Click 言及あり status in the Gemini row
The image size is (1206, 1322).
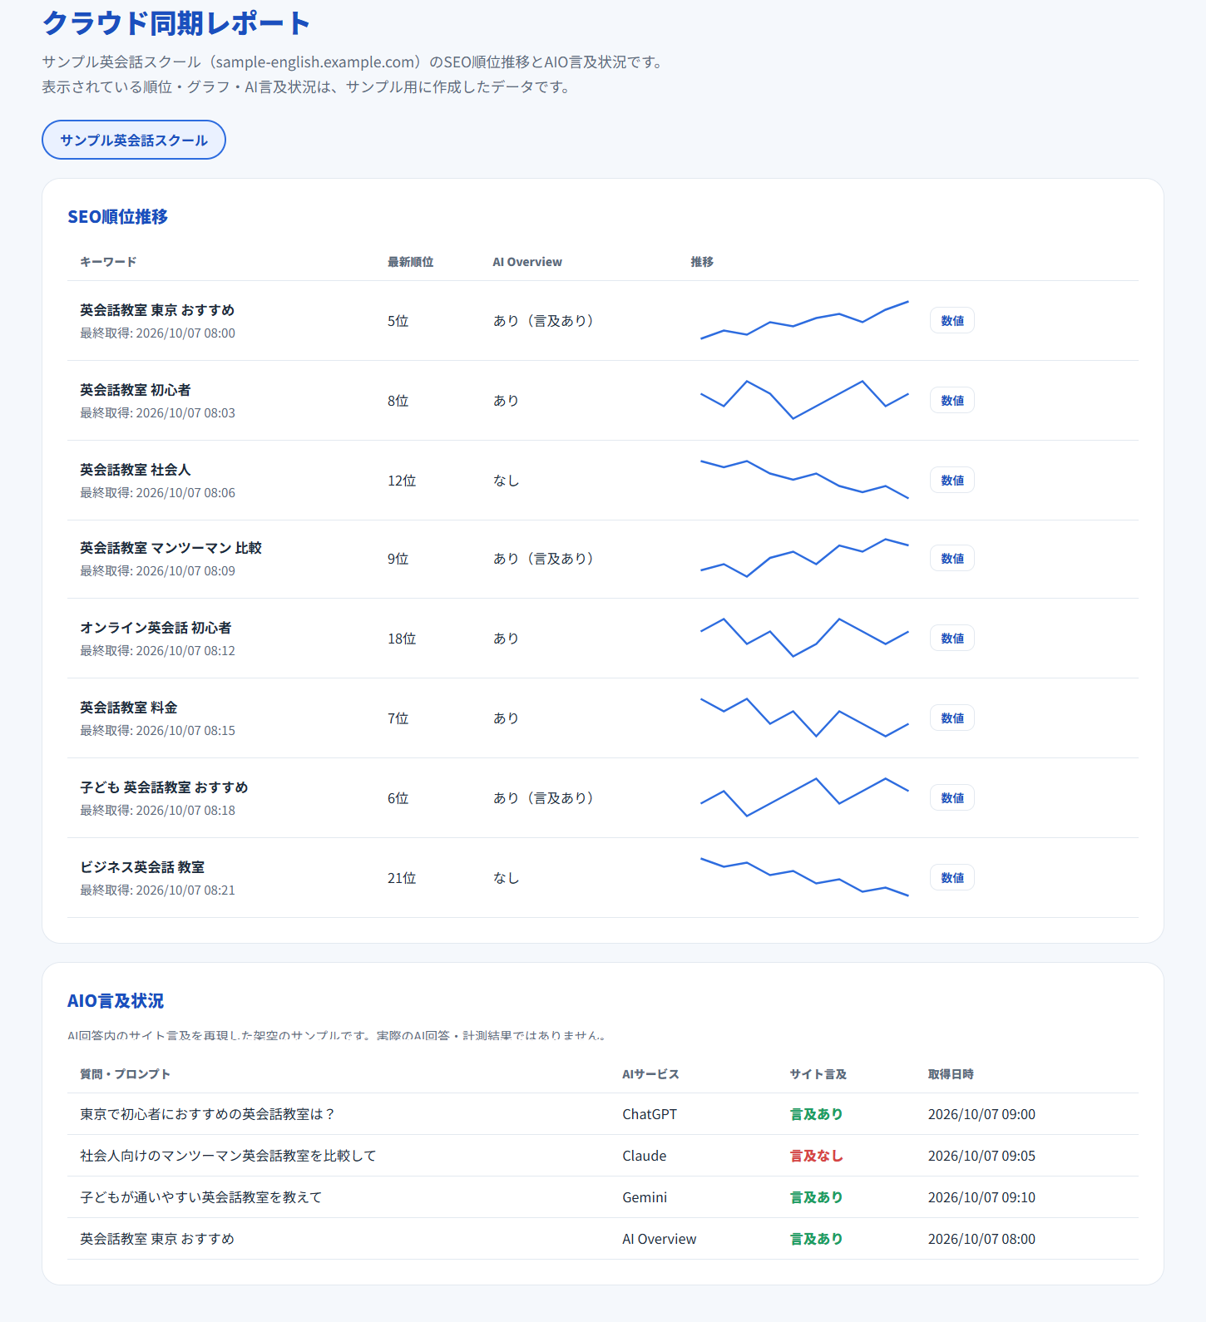(816, 1197)
